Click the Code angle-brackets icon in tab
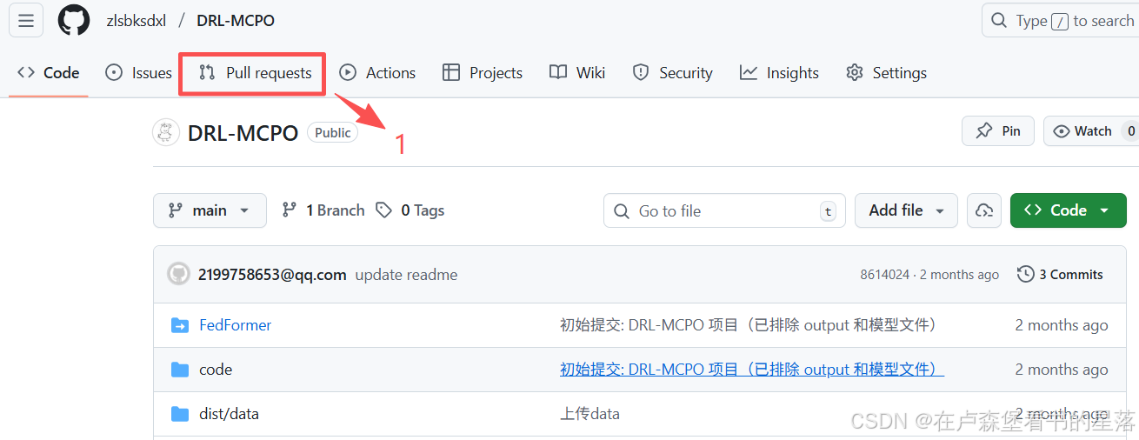1139x440 pixels. coord(26,73)
